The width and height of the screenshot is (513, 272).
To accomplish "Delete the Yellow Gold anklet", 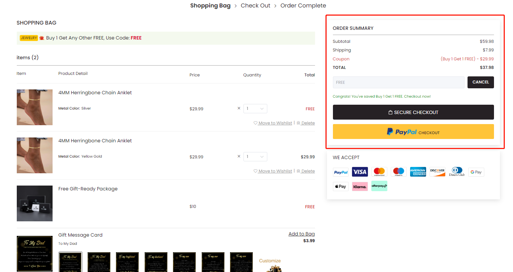I will [x=306, y=171].
